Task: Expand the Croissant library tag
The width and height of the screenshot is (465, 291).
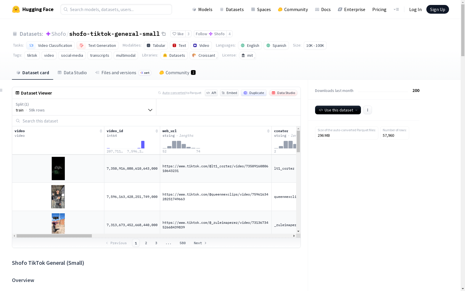Action: (x=204, y=55)
